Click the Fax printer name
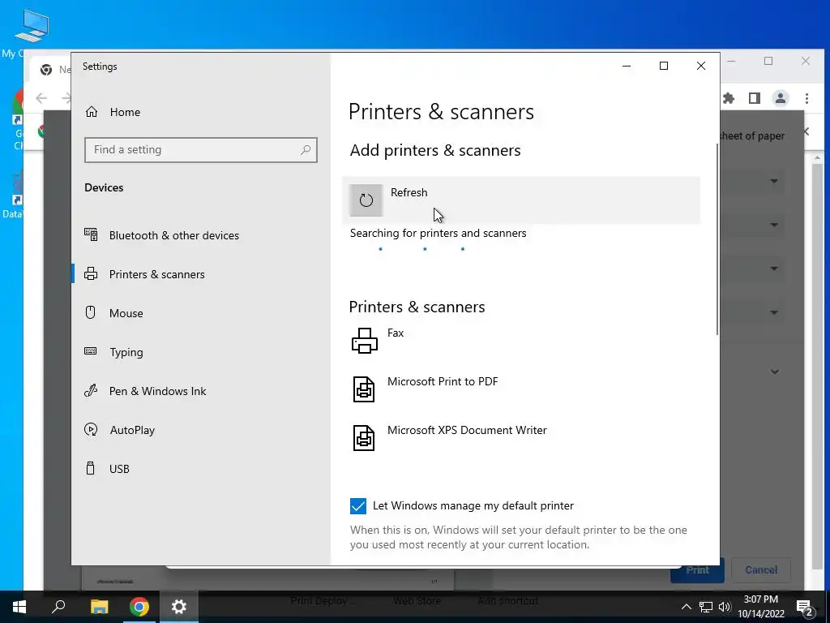The width and height of the screenshot is (830, 623). point(396,333)
